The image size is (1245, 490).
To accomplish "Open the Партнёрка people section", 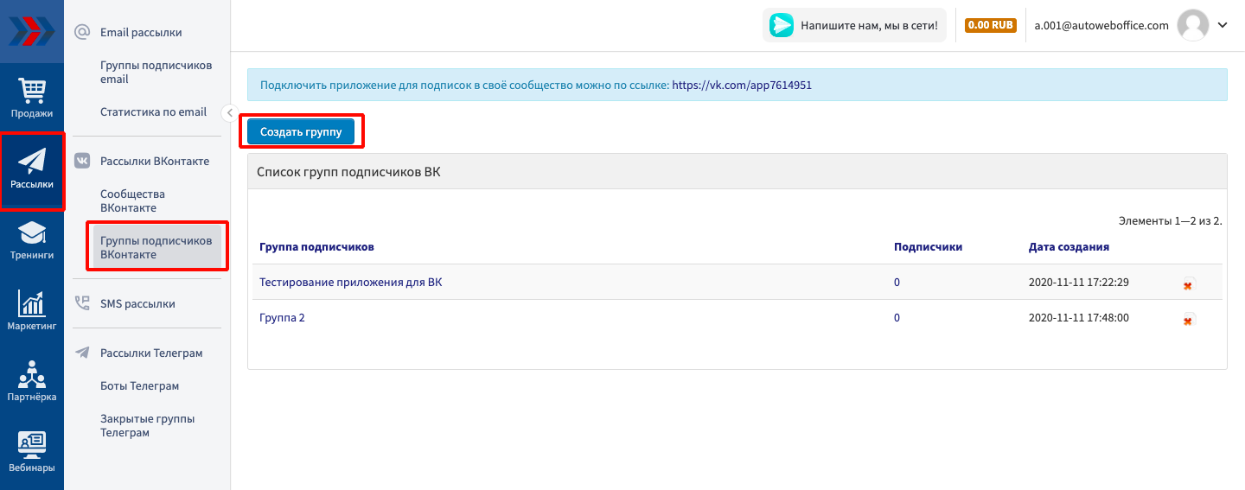I will tap(32, 382).
